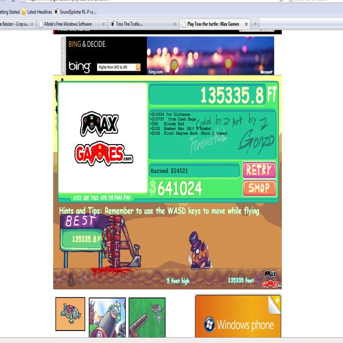Click the Earned $24521 text

point(169,171)
